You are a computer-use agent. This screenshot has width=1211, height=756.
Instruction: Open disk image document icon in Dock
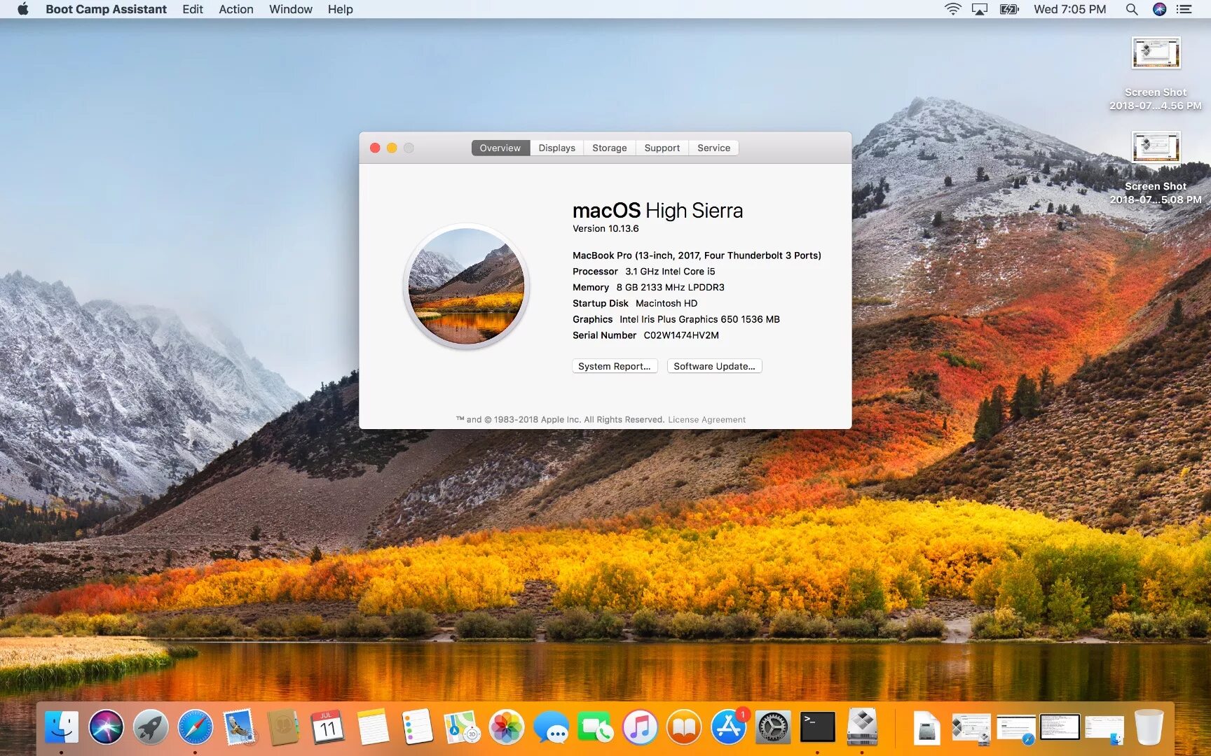tap(926, 728)
